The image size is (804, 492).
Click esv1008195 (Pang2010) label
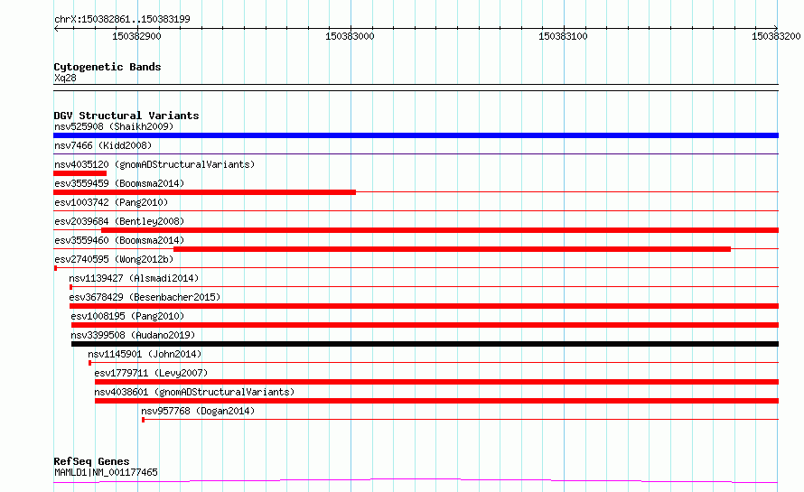click(127, 316)
